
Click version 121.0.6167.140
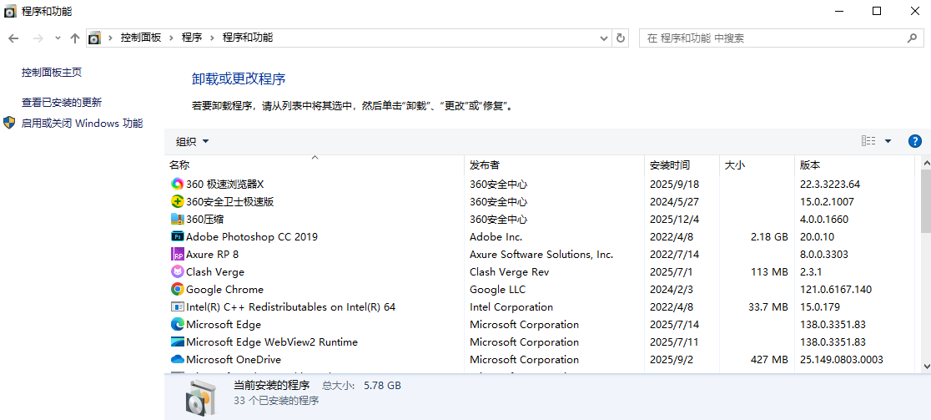(836, 289)
